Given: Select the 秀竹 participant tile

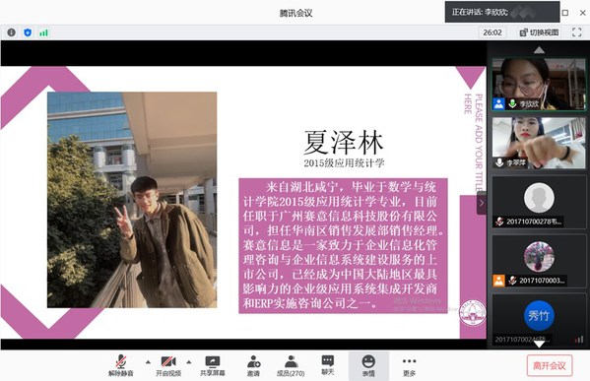Looking at the screenshot, I should (x=539, y=319).
